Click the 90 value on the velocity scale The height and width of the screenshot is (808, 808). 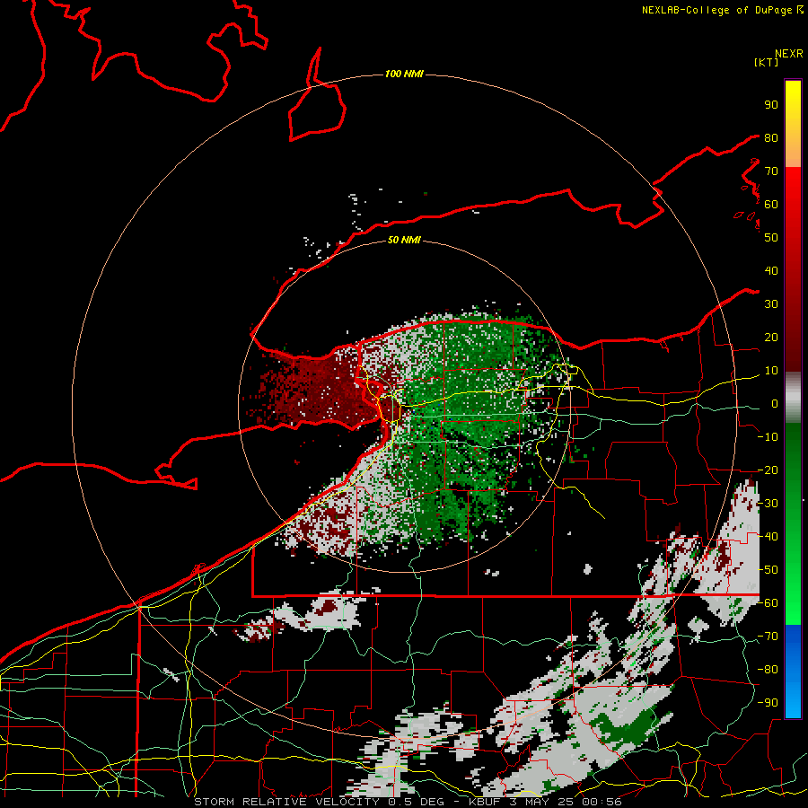tap(771, 105)
